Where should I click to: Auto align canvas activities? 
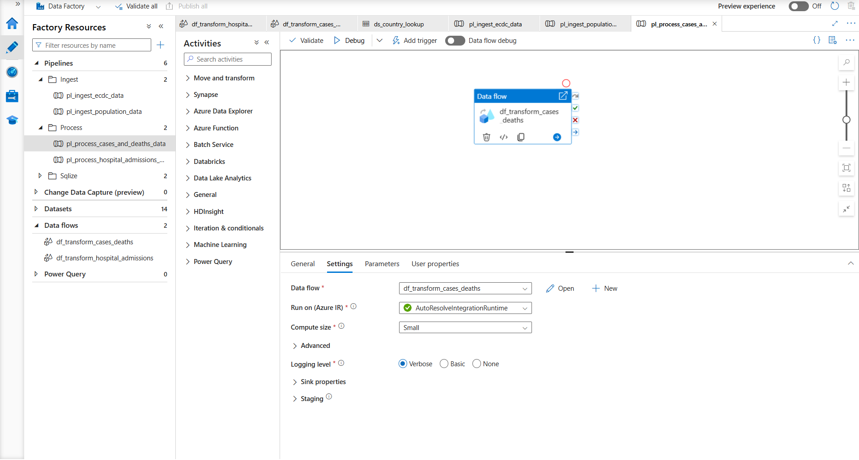[846, 188]
